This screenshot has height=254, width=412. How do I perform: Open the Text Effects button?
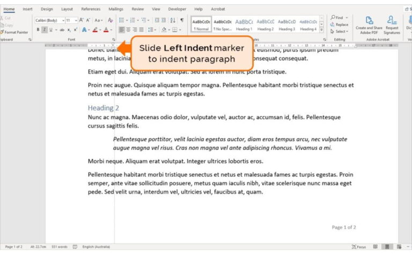pos(84,30)
